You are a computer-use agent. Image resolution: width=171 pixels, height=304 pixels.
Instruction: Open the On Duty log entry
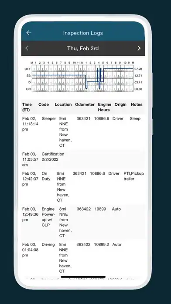pos(83,187)
